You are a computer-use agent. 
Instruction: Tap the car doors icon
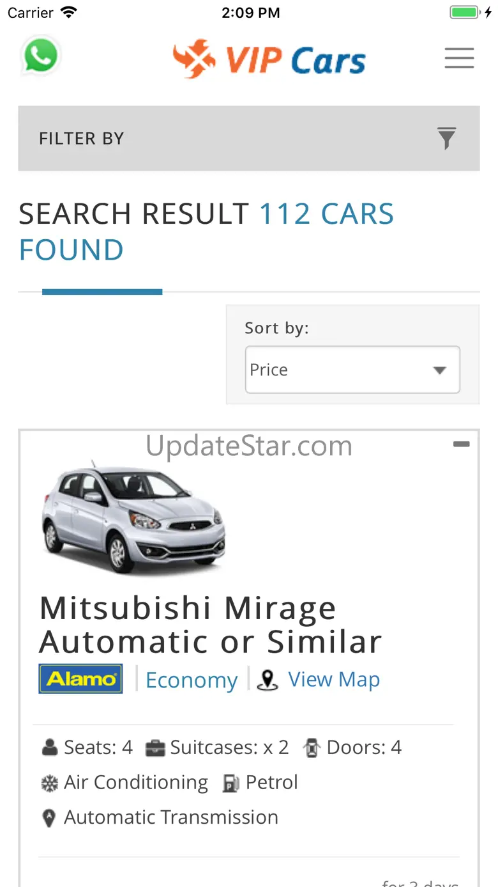(x=312, y=748)
